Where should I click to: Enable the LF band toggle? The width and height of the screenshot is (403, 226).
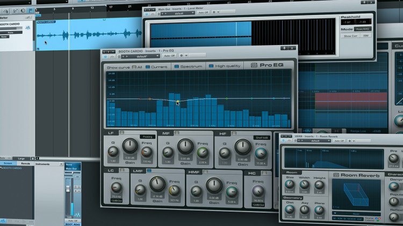[x=122, y=132]
